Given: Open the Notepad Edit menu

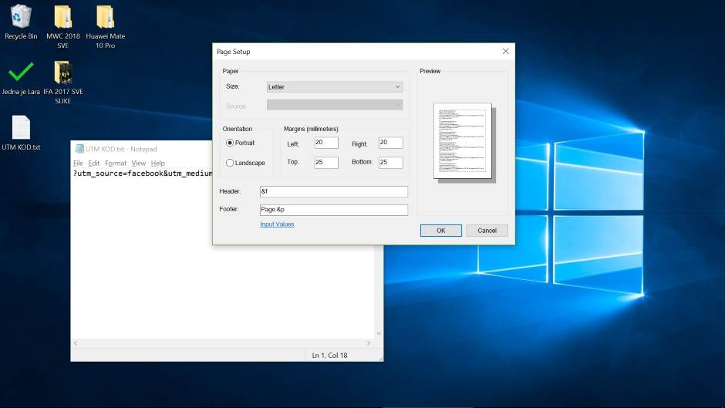Looking at the screenshot, I should (x=94, y=164).
